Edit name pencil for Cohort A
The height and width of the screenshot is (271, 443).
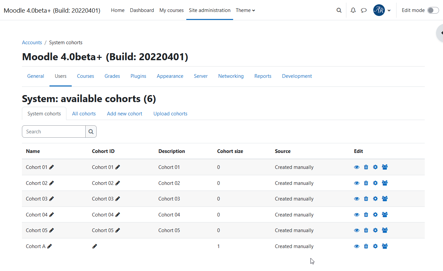(49, 246)
